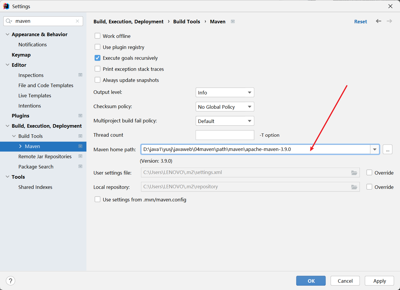Screen dimensions: 400x290
Task: Browse folder for User settings file
Action: [354, 173]
